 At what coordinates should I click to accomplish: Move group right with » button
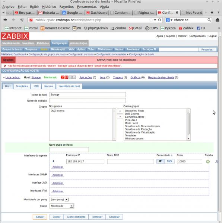point(120,116)
